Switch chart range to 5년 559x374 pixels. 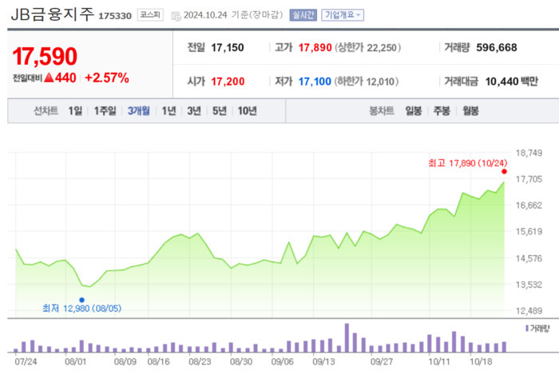coord(219,111)
